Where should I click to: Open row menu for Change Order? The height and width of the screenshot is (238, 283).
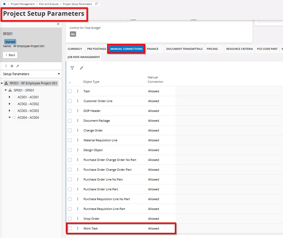click(78, 130)
